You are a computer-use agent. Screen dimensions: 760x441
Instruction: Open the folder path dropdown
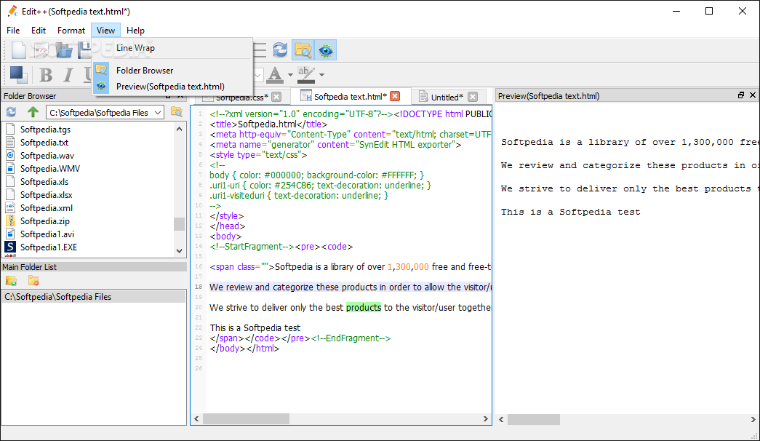tap(158, 113)
